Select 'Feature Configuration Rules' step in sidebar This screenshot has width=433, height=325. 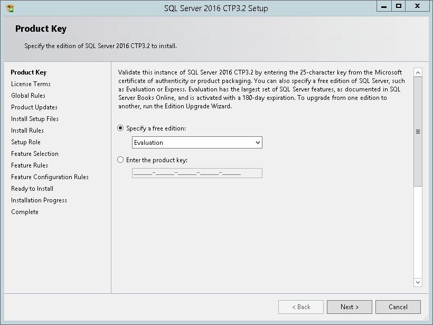coord(50,177)
